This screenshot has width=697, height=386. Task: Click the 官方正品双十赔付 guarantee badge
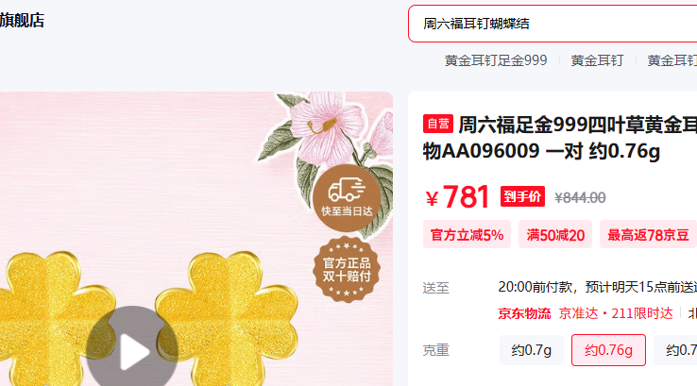(347, 270)
